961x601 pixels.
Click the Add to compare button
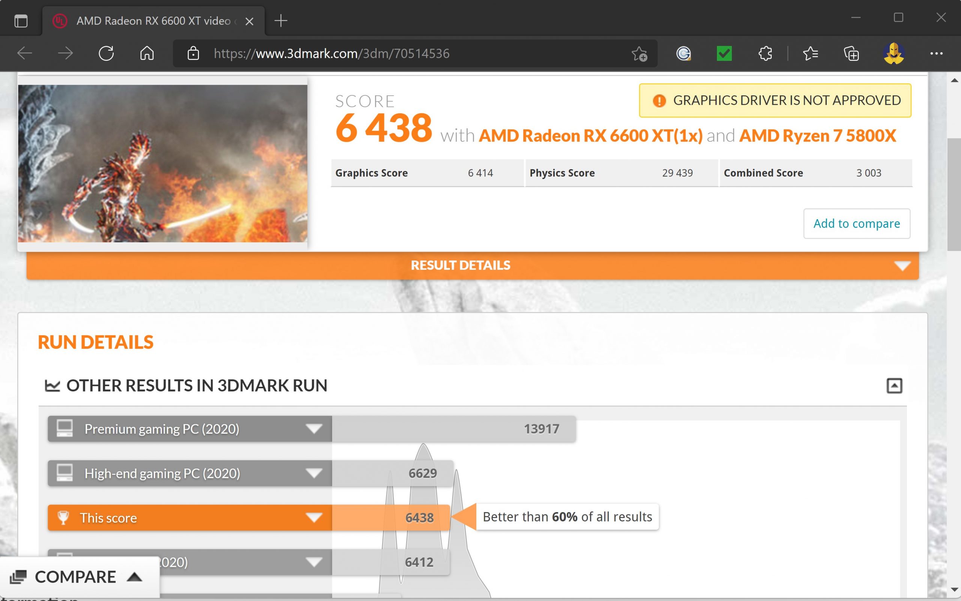coord(857,223)
